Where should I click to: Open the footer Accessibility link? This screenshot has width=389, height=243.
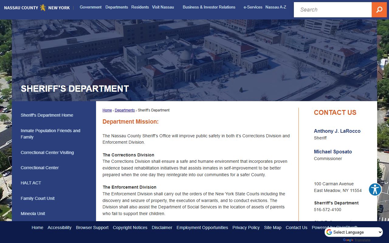click(x=60, y=228)
